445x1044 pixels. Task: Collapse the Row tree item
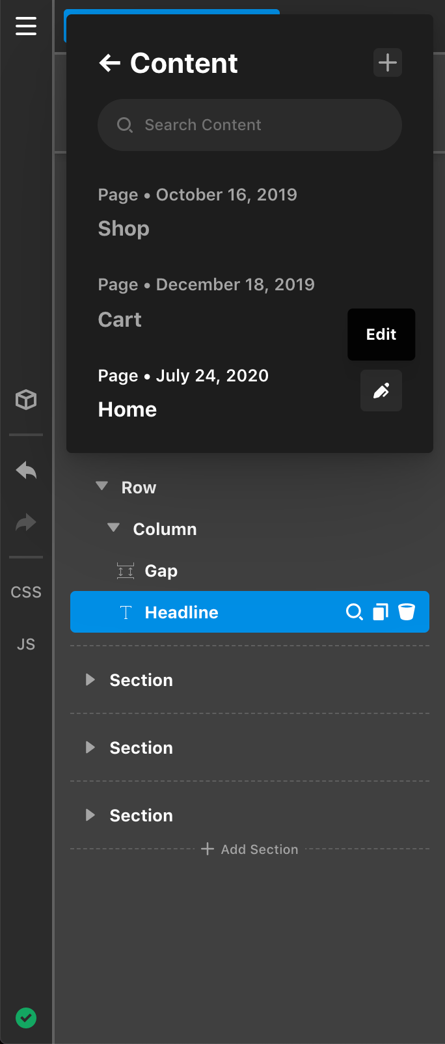tap(102, 486)
